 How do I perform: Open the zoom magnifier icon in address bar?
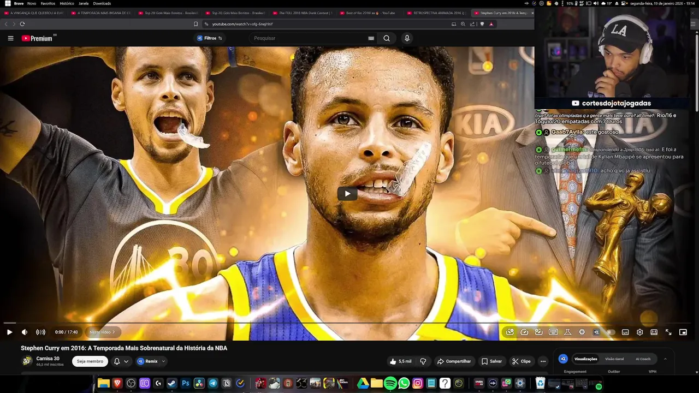pos(463,24)
